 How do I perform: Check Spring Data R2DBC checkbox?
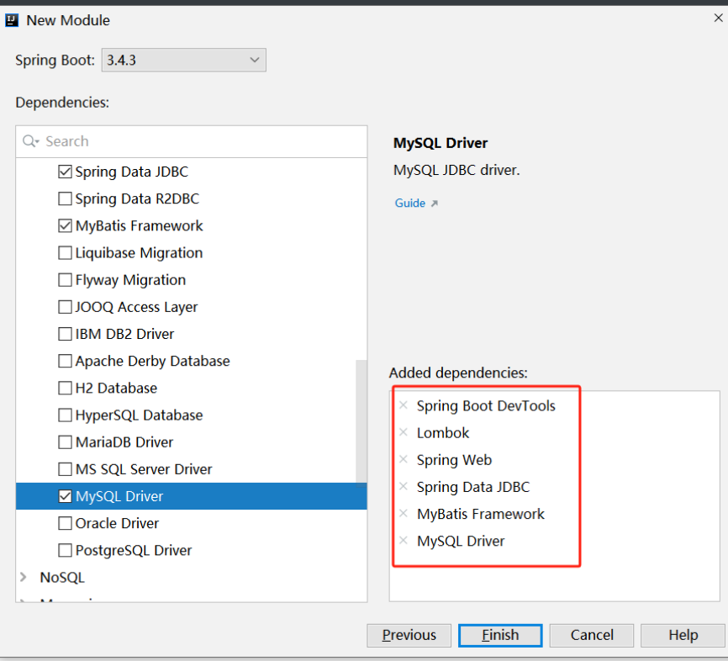[x=65, y=198]
